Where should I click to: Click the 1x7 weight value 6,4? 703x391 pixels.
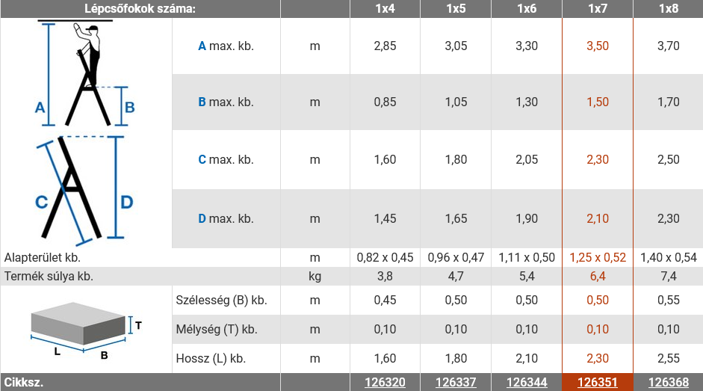(x=597, y=276)
